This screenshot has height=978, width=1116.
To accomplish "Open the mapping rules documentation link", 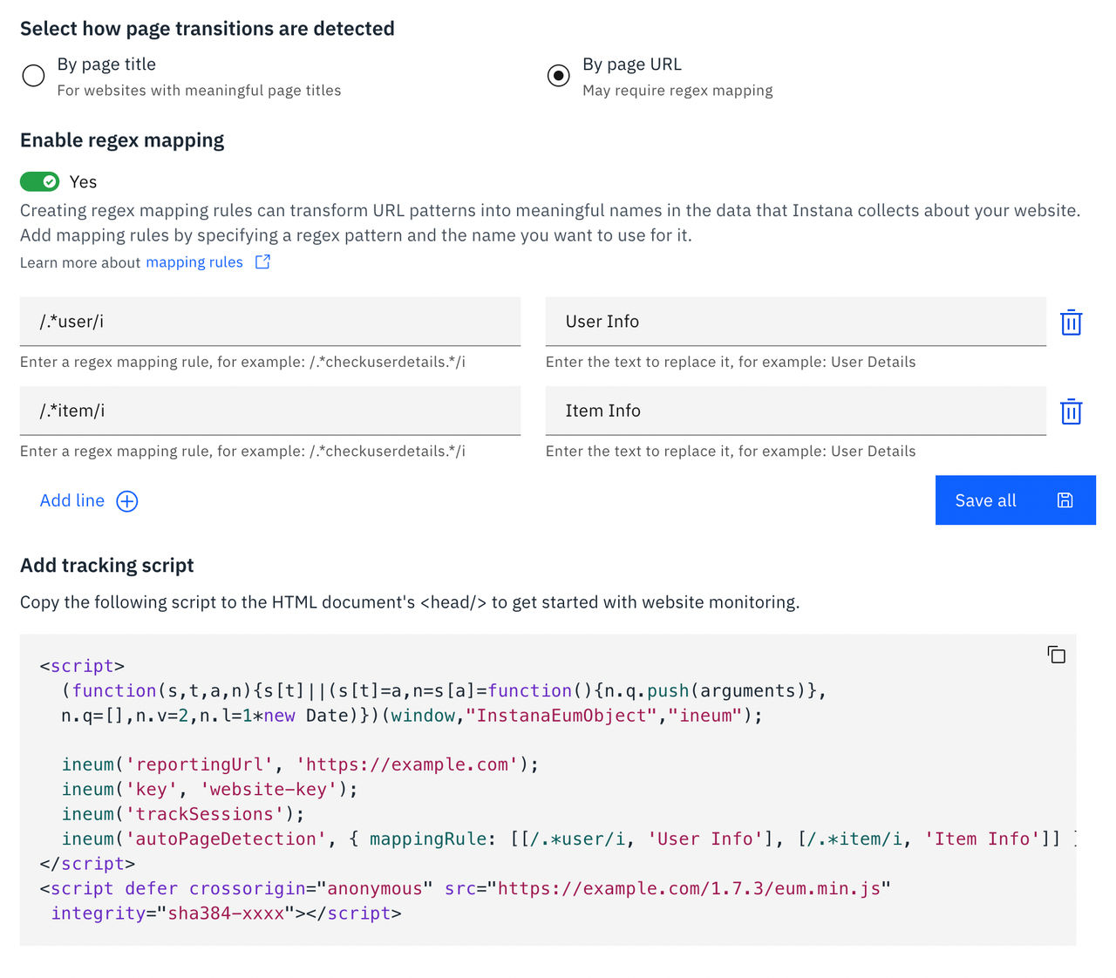I will (194, 262).
